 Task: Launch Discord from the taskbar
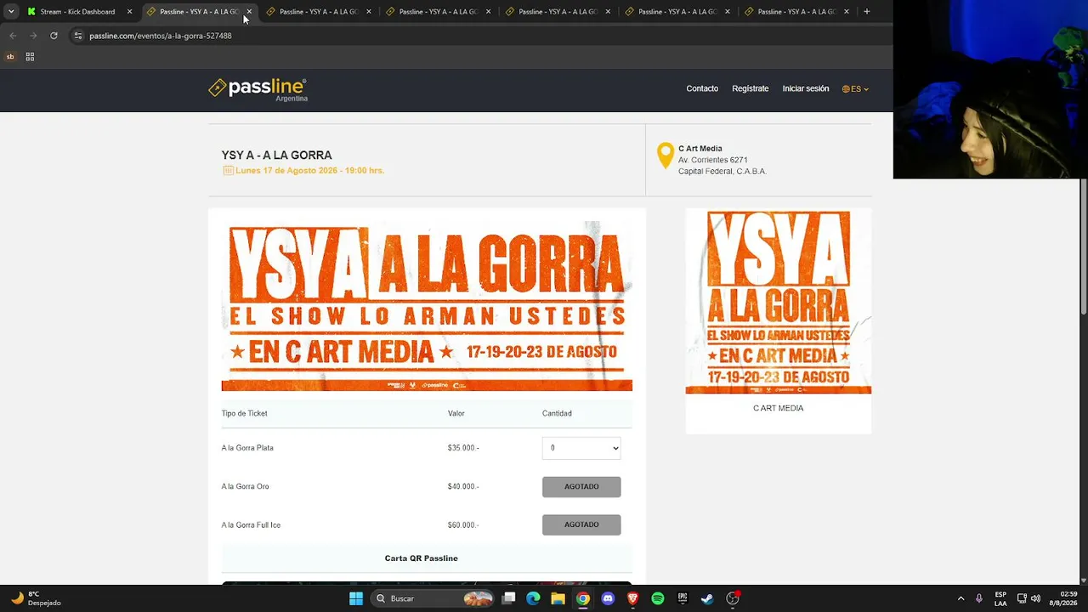pyautogui.click(x=608, y=598)
